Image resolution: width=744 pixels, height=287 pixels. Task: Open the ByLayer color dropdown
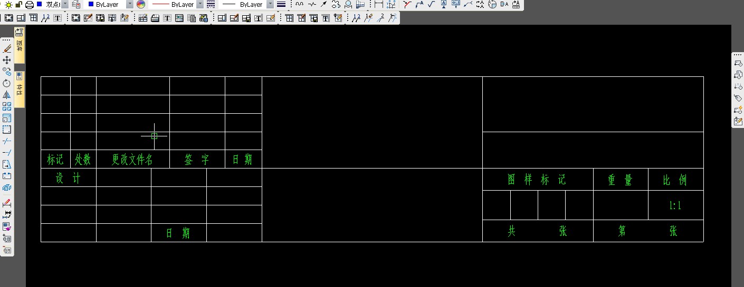pos(130,4)
